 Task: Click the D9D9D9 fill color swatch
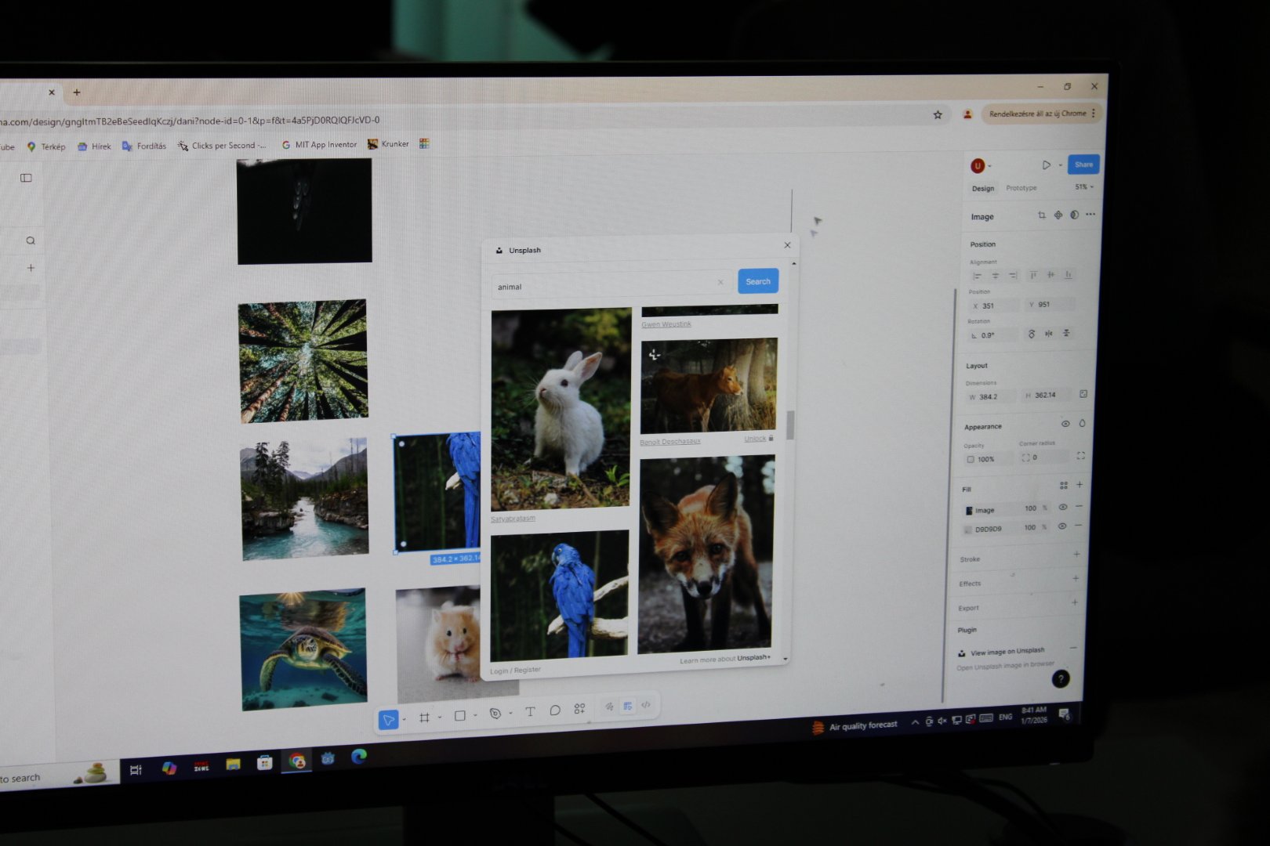coord(967,530)
